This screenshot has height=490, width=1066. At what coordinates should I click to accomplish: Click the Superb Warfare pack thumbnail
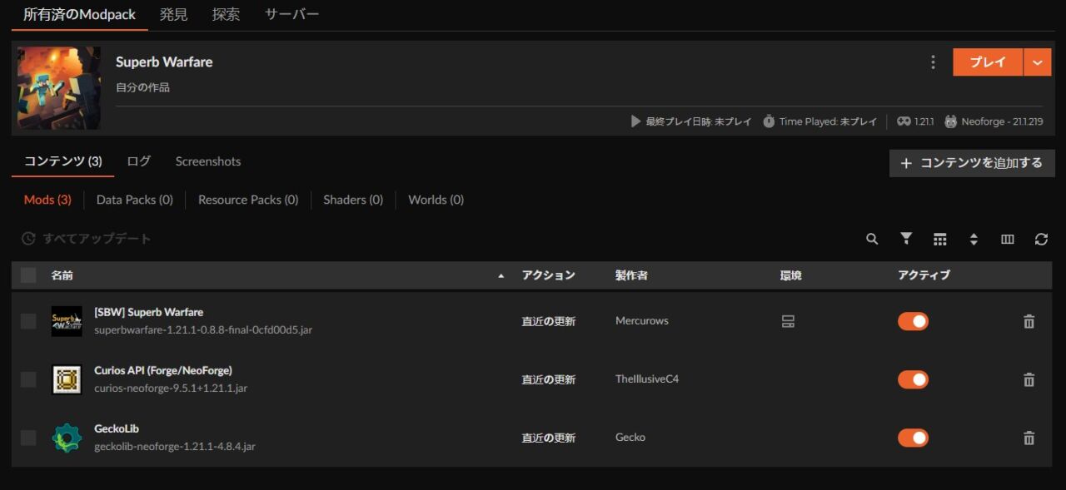pyautogui.click(x=59, y=88)
